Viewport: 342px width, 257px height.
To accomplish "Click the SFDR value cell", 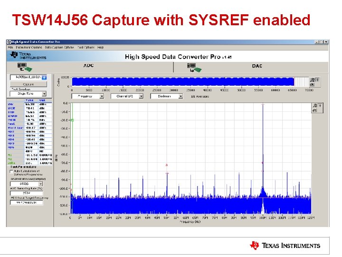I will (31, 108).
